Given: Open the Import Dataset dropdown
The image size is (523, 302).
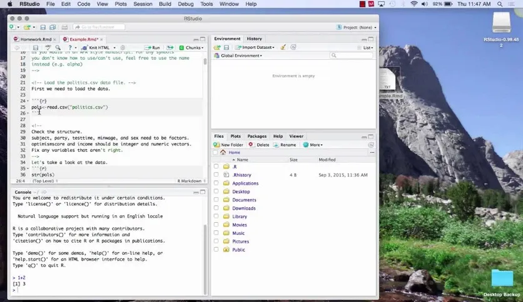Looking at the screenshot, I should (x=255, y=47).
